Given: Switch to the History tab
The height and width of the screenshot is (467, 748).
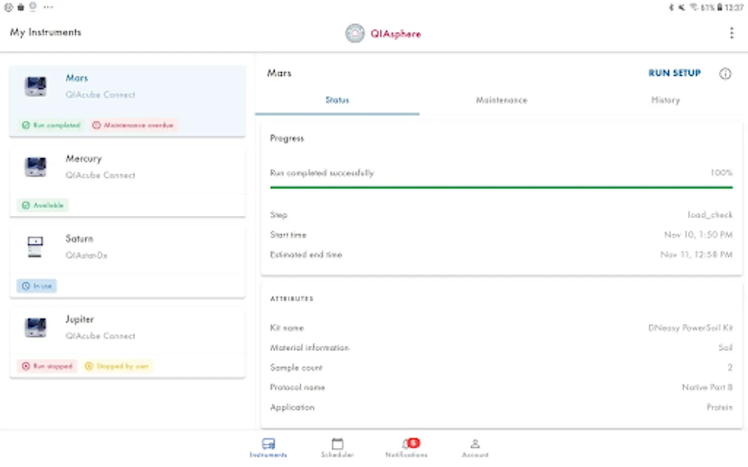Looking at the screenshot, I should click(665, 100).
